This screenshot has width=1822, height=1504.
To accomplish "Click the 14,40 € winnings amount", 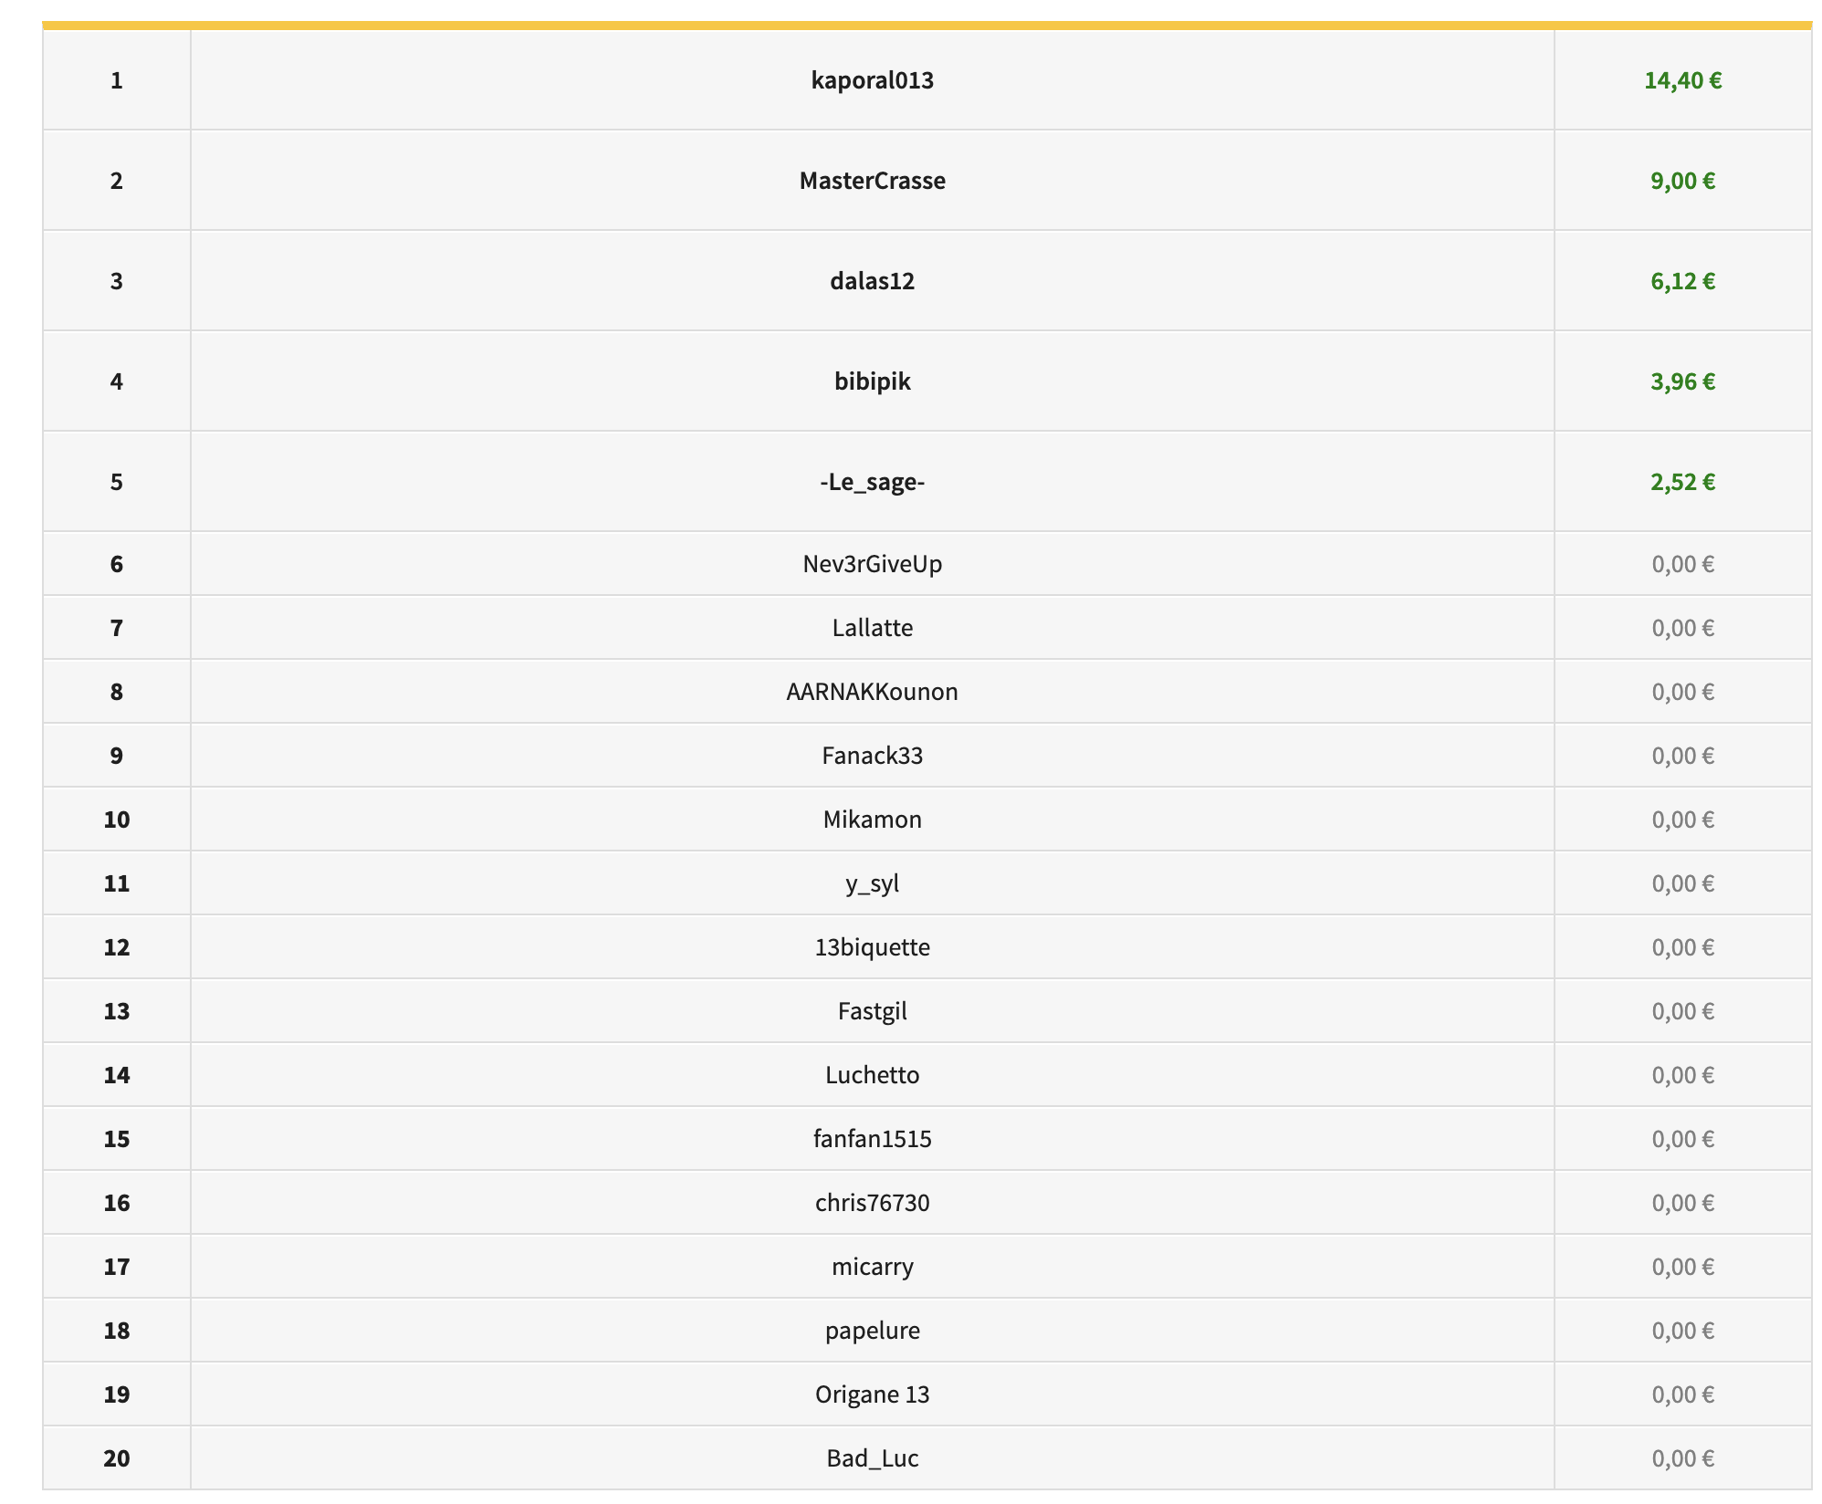I will [1682, 80].
